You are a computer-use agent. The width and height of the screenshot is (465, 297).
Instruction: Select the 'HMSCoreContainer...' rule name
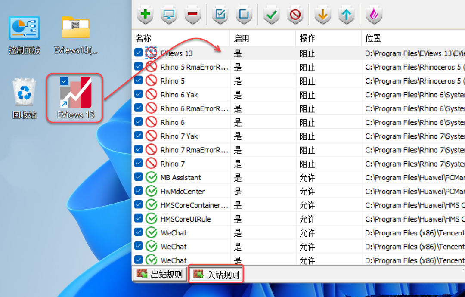[x=195, y=205]
